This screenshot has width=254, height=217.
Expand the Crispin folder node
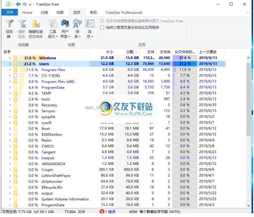(10, 170)
